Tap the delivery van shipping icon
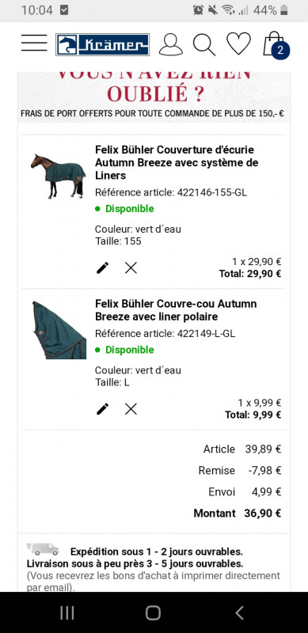Image resolution: width=308 pixels, height=633 pixels. [x=43, y=549]
